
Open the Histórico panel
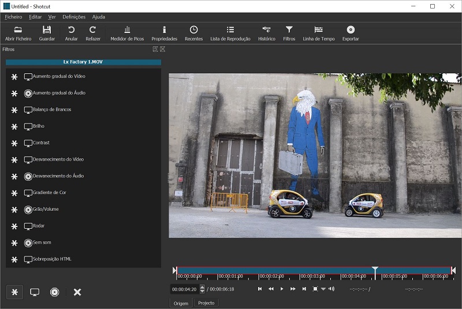267,33
